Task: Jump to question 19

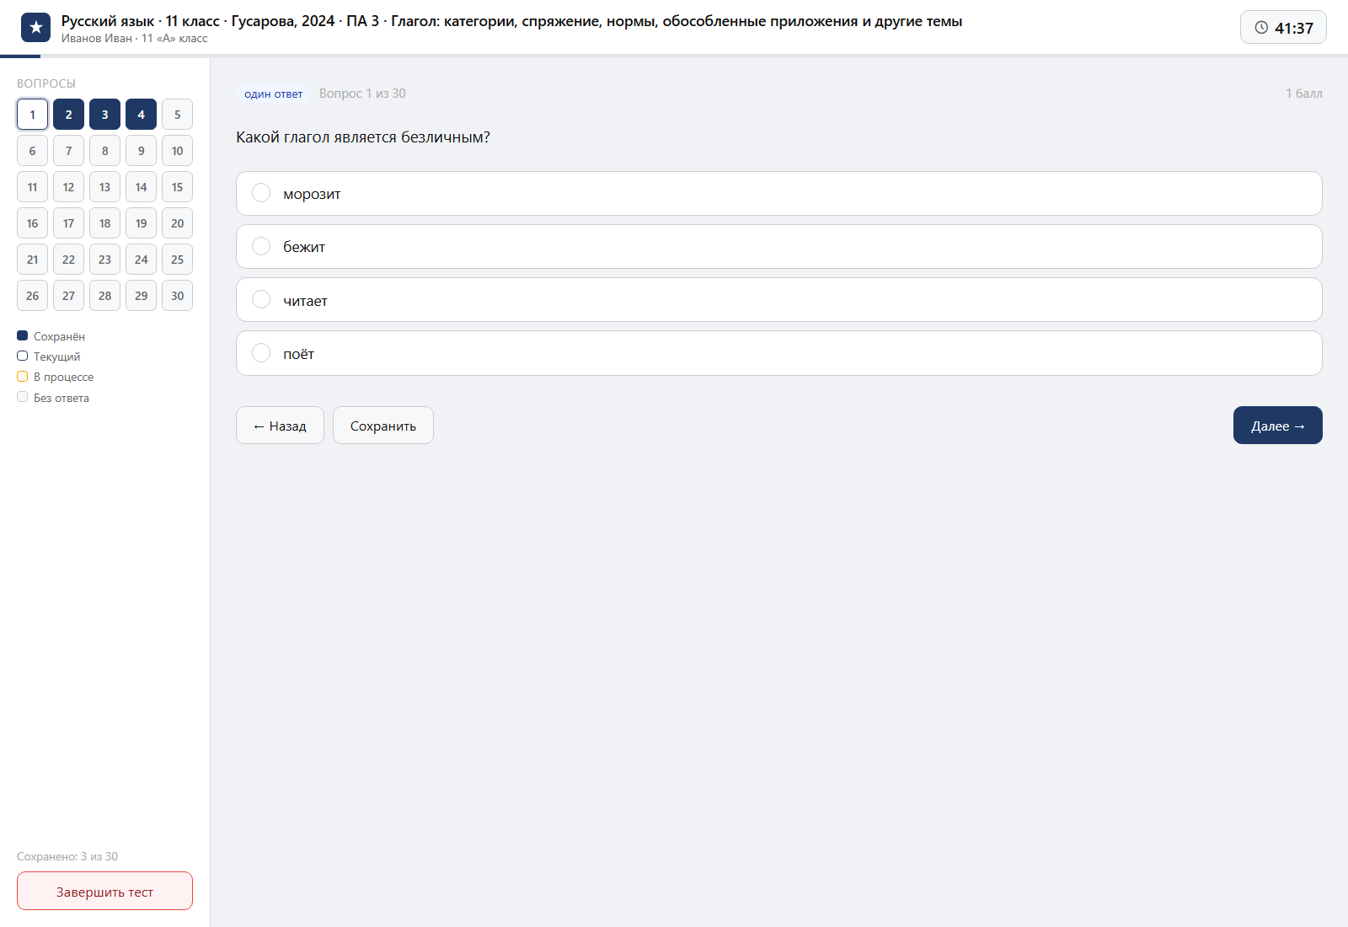Action: pyautogui.click(x=141, y=223)
